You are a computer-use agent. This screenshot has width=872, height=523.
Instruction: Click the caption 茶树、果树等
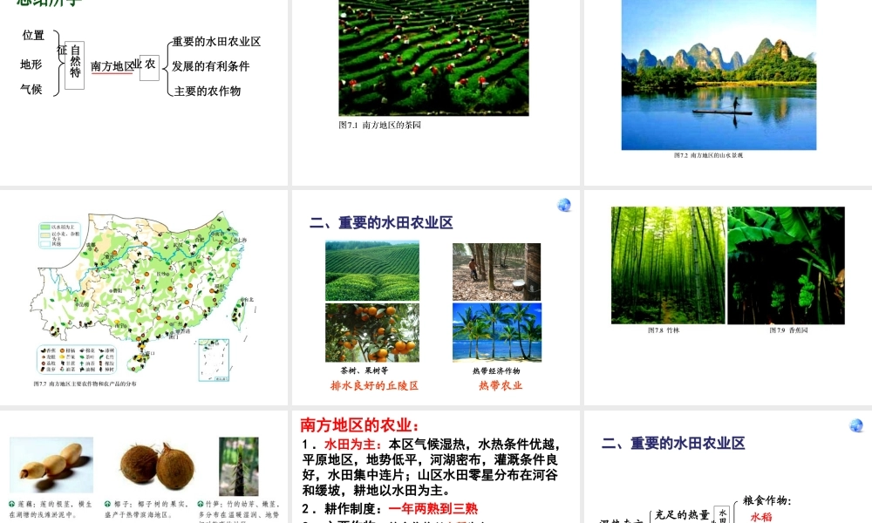tap(364, 370)
